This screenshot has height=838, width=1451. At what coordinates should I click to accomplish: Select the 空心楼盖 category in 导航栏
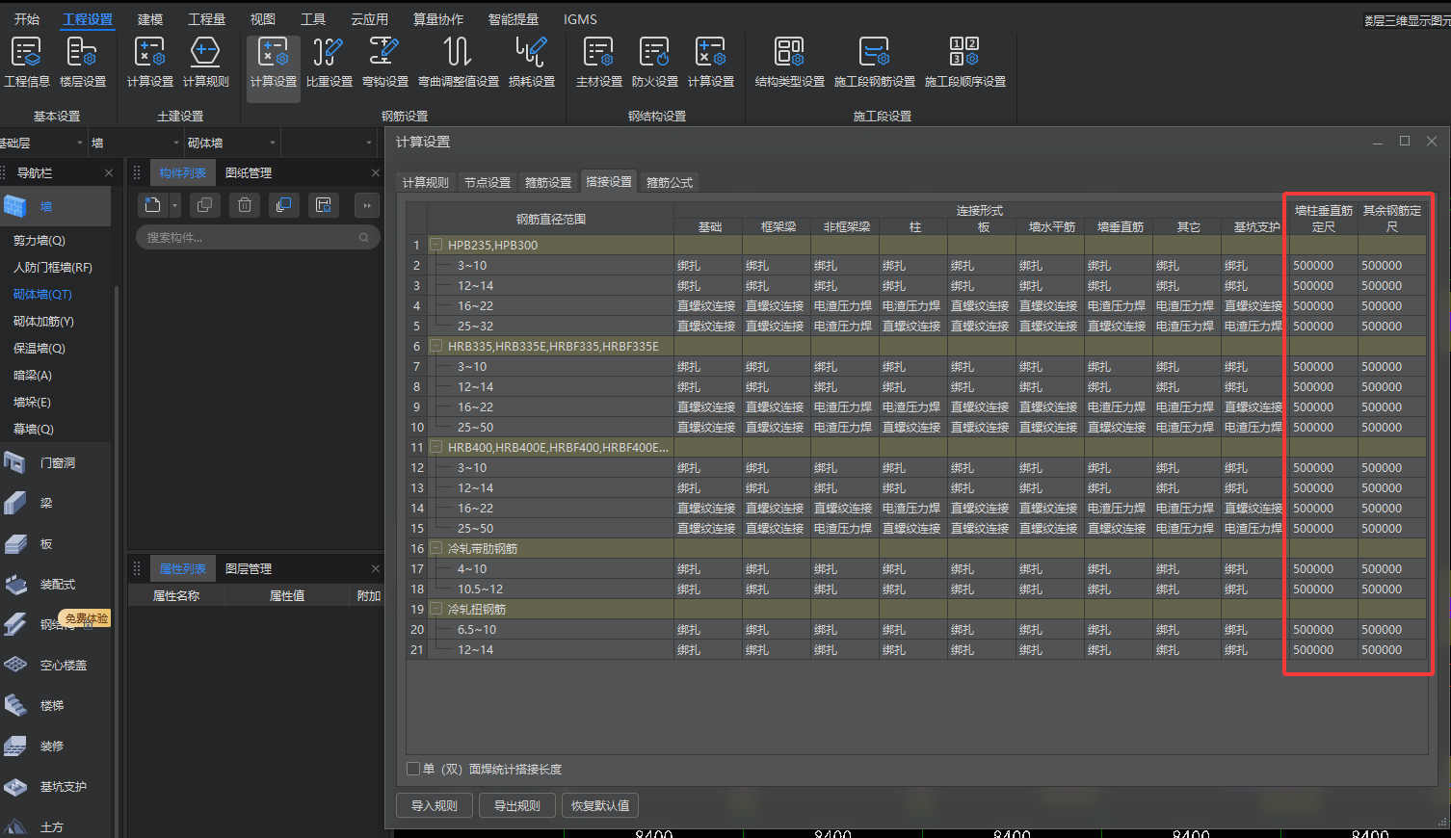55,666
